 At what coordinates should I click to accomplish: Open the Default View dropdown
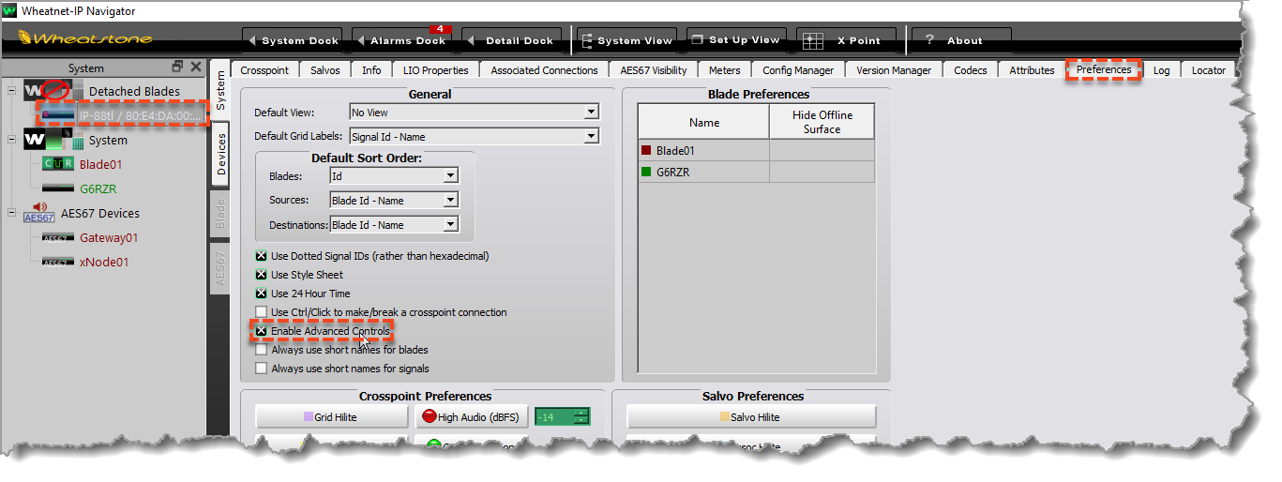[590, 113]
